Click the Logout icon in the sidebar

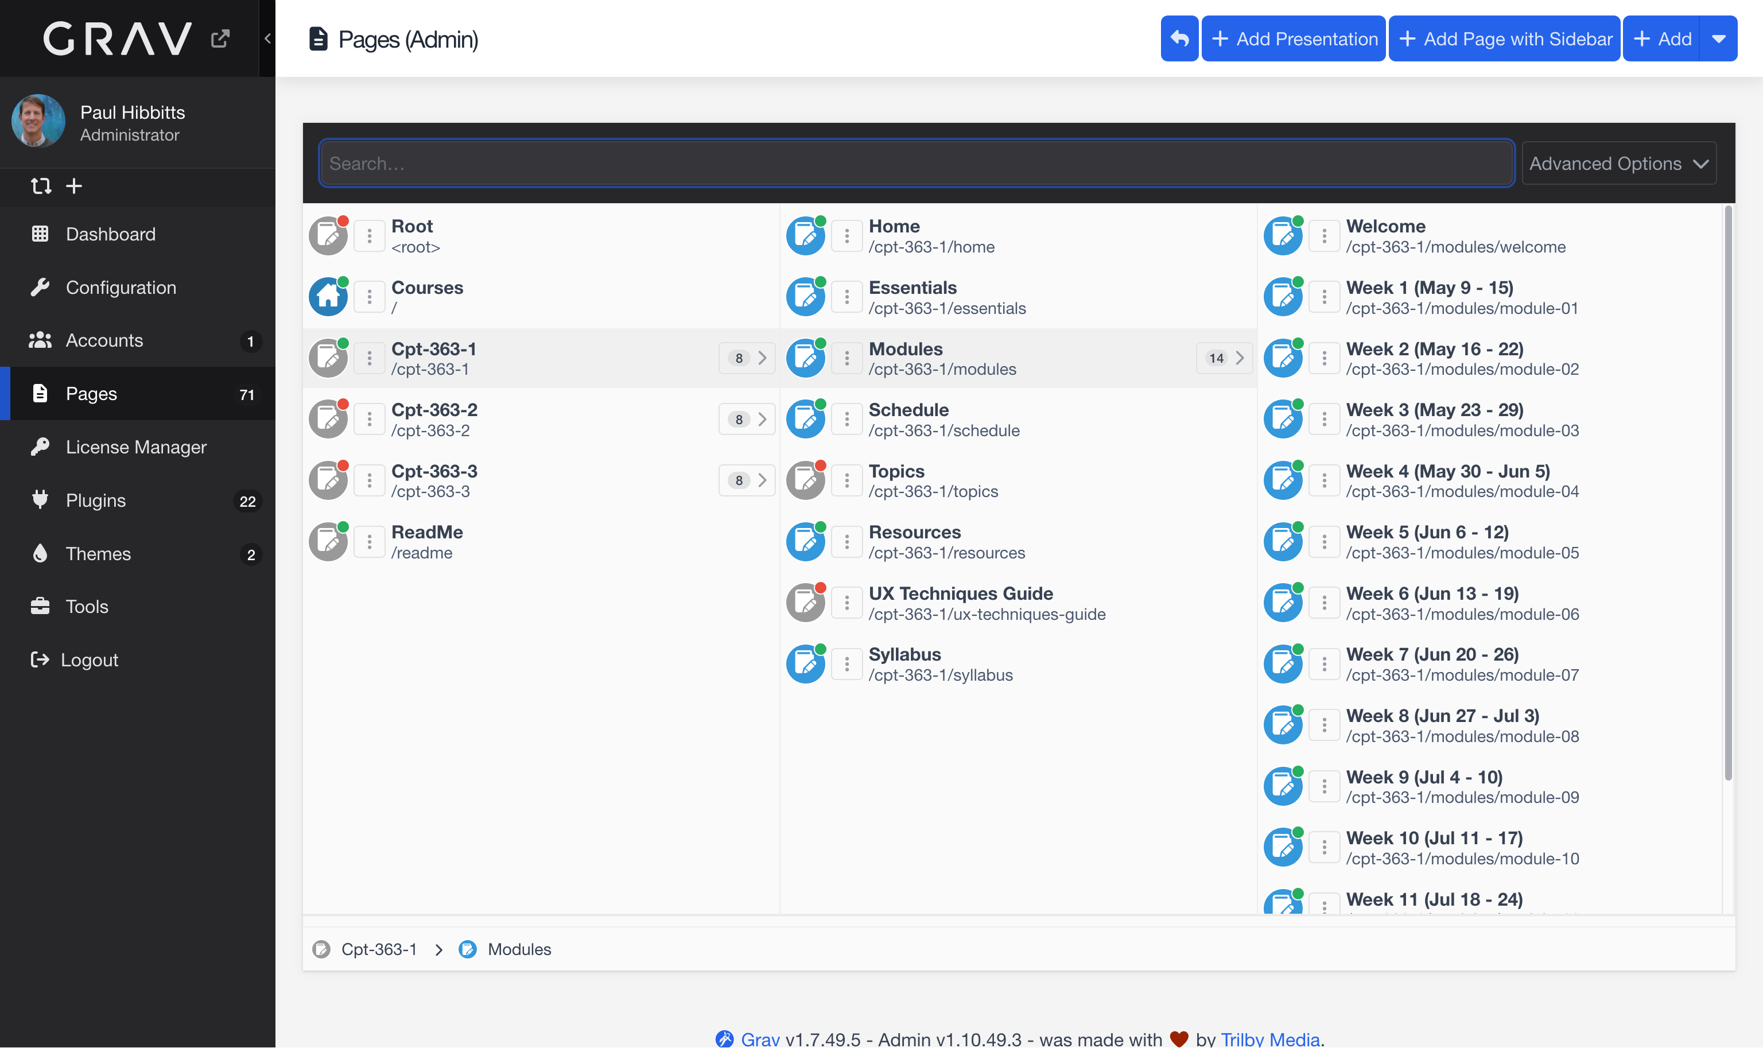click(39, 659)
